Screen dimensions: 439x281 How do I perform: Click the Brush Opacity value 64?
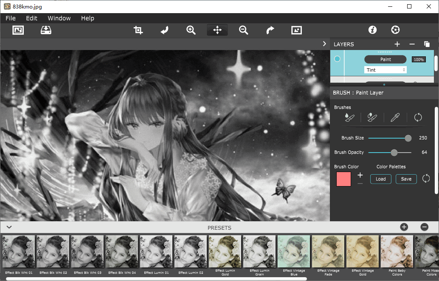425,153
